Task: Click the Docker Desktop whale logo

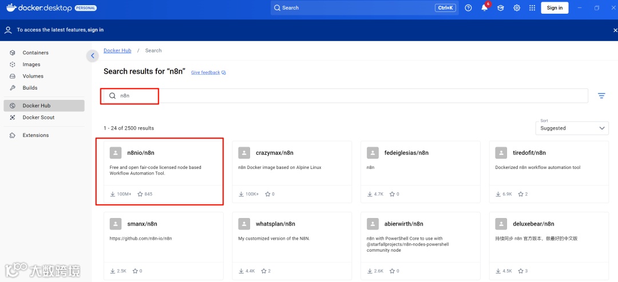Action: pos(11,7)
